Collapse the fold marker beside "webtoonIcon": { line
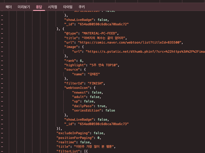The width and height of the screenshot is (205, 153). click(x=2, y=88)
